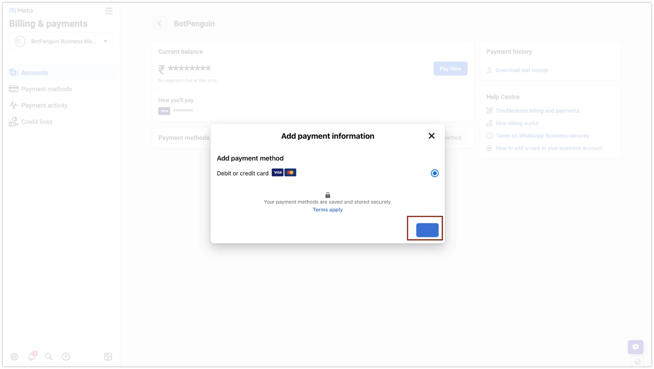
Task: Click the Payment activity pulse icon
Action: [x=14, y=105]
